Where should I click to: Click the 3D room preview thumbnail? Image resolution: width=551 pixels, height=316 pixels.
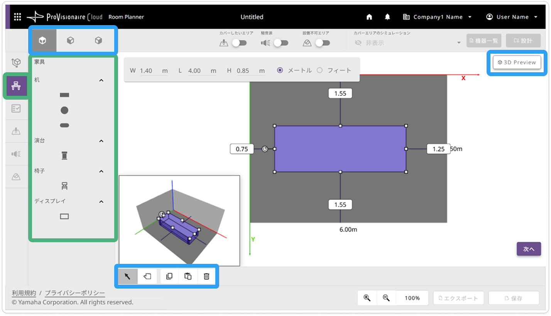(179, 221)
